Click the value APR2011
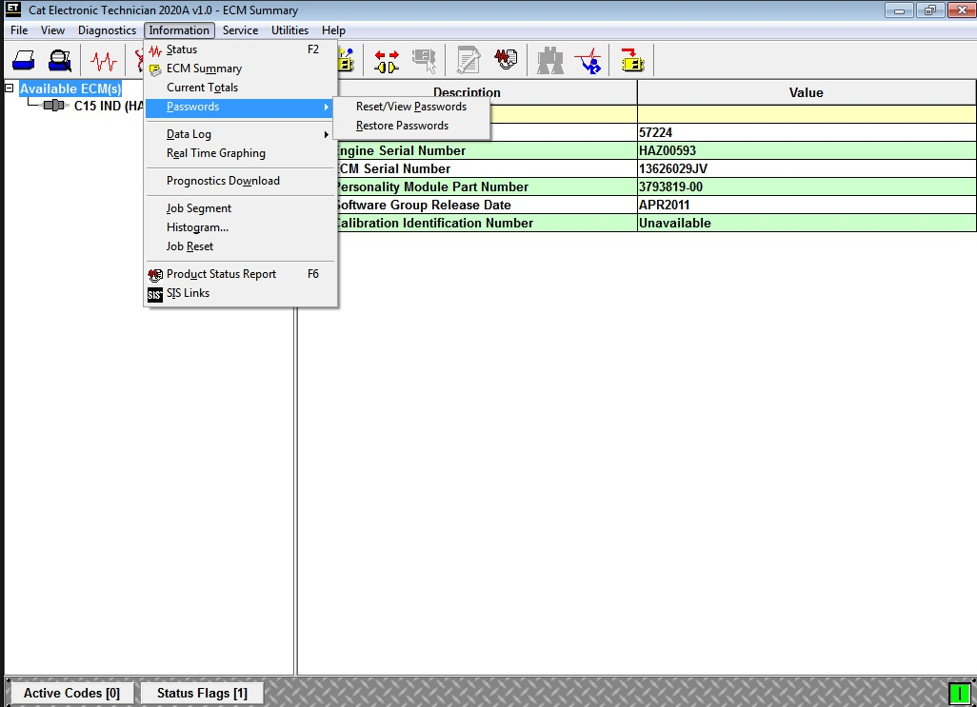977x707 pixels. [x=665, y=205]
